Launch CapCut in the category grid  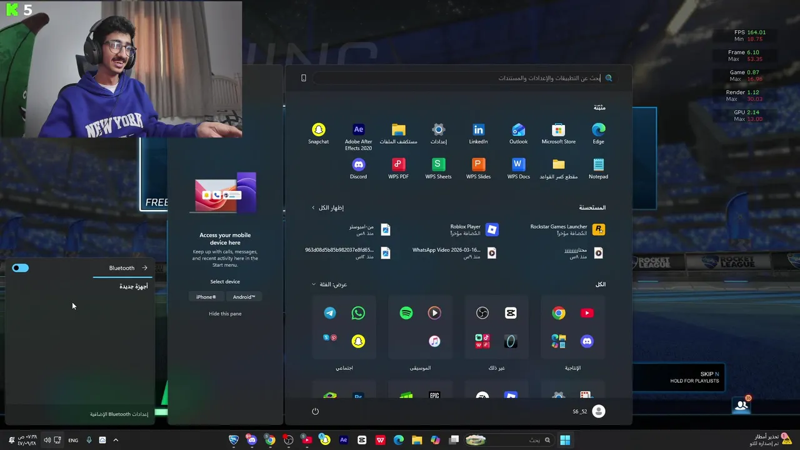[x=511, y=313]
